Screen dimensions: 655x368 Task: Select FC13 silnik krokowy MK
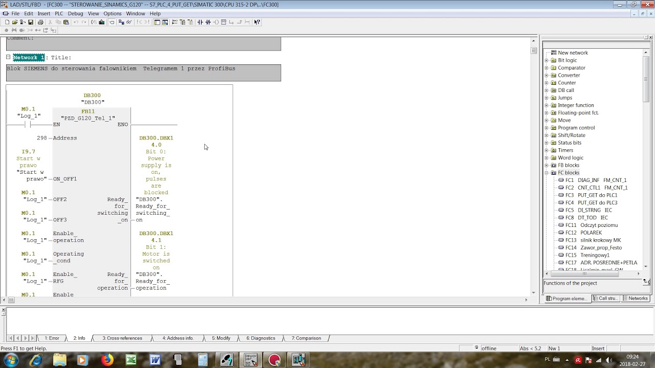click(593, 240)
